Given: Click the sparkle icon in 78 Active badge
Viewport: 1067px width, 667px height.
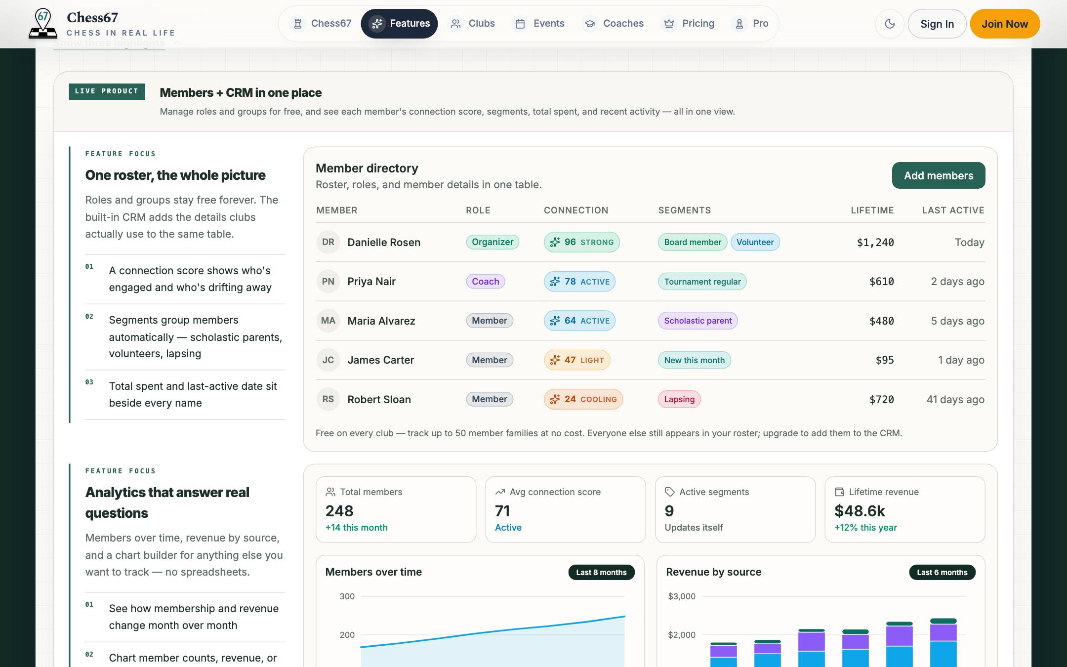Looking at the screenshot, I should 555,282.
